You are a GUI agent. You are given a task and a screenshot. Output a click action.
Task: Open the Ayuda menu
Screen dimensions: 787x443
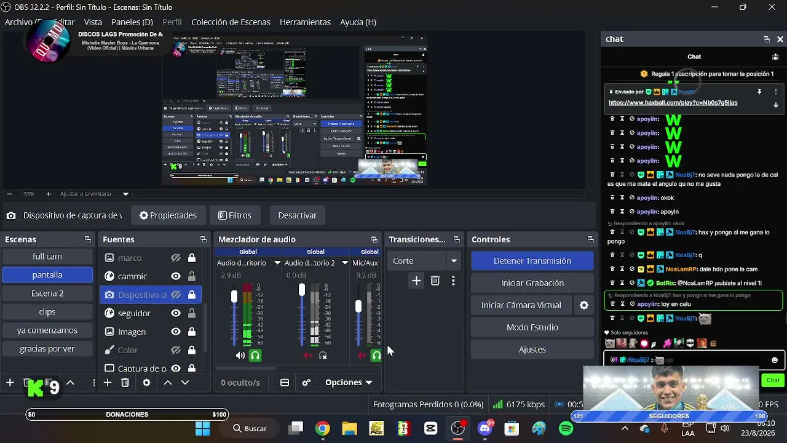point(358,22)
